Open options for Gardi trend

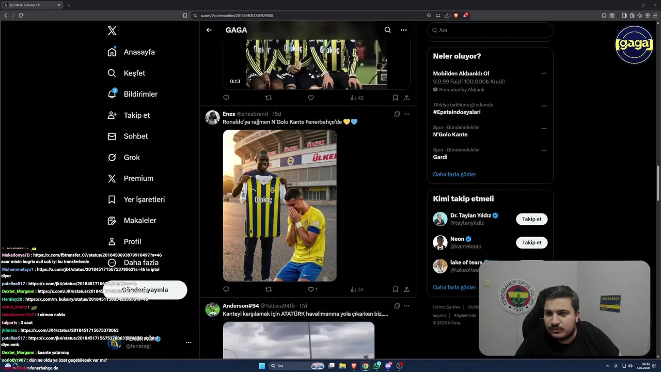[544, 151]
